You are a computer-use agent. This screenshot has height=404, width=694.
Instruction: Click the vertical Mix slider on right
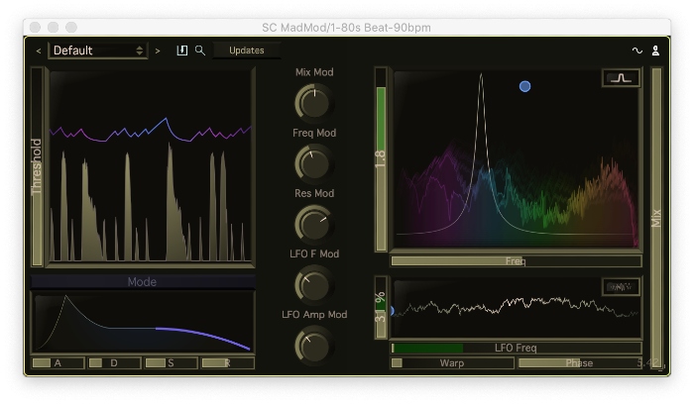point(655,218)
